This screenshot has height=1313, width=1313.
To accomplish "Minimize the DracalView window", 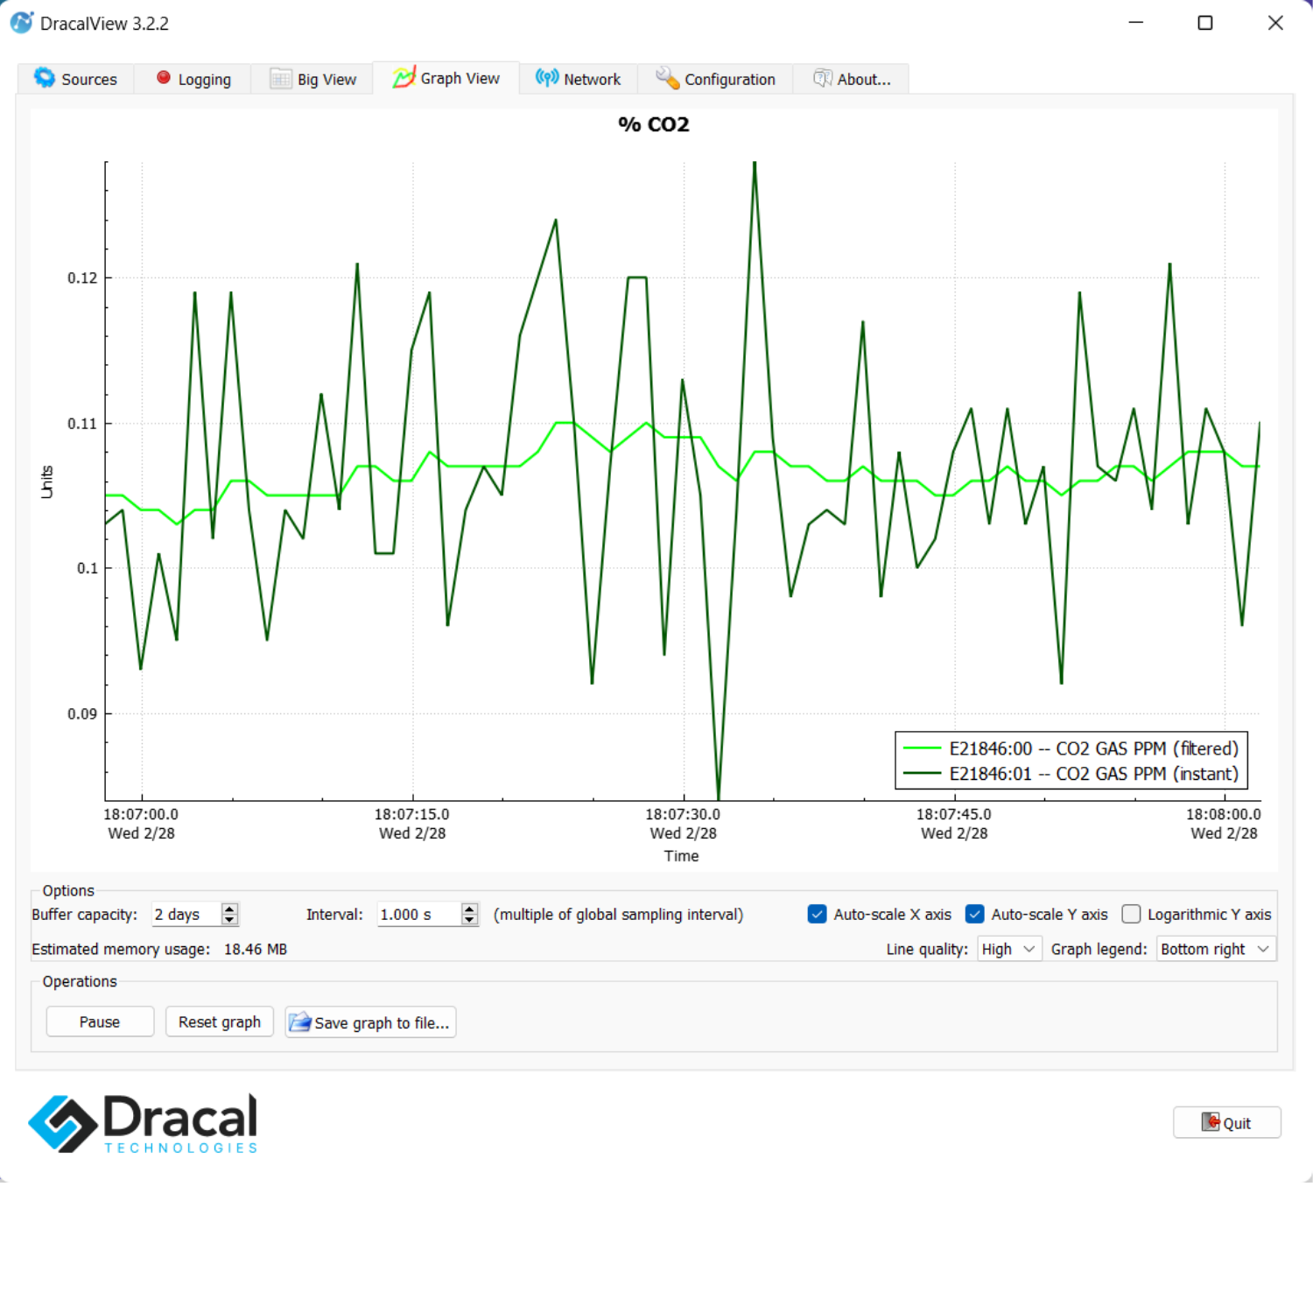I will point(1136,23).
